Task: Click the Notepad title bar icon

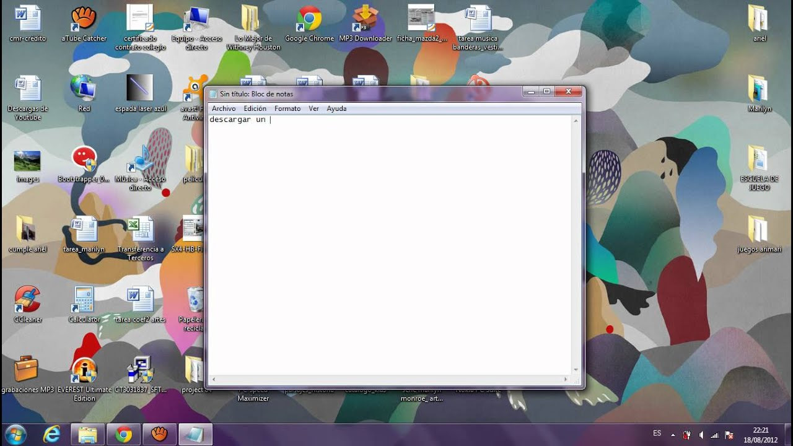Action: pos(213,94)
